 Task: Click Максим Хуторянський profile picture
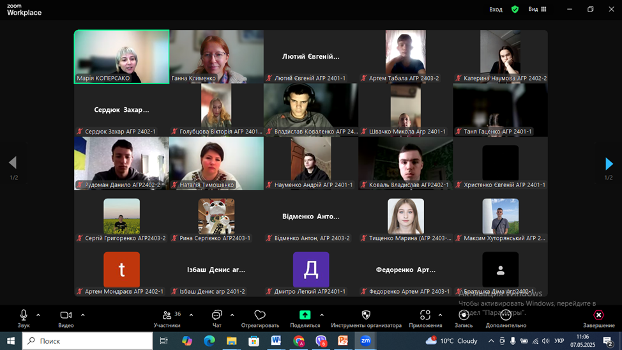click(500, 217)
